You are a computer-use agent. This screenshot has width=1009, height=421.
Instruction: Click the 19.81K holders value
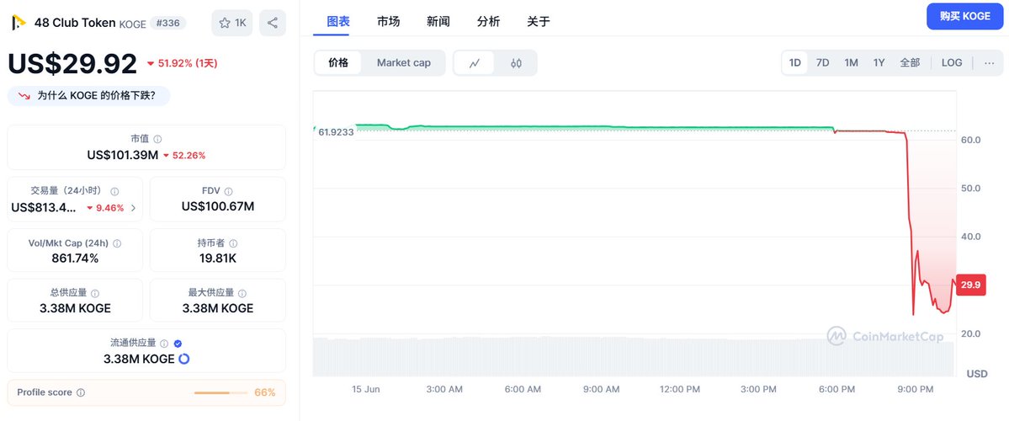217,258
